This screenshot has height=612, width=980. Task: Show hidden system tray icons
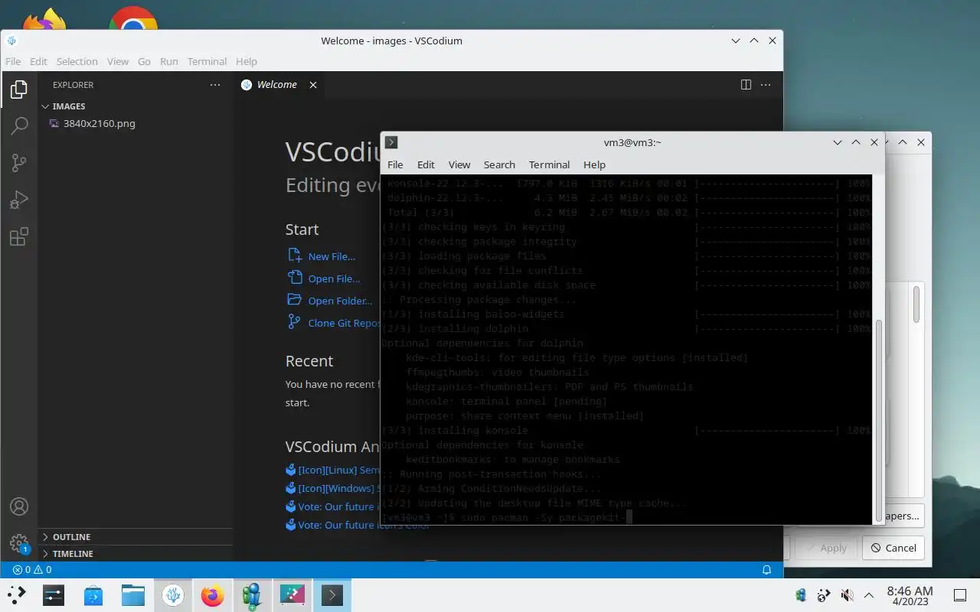pyautogui.click(x=869, y=595)
